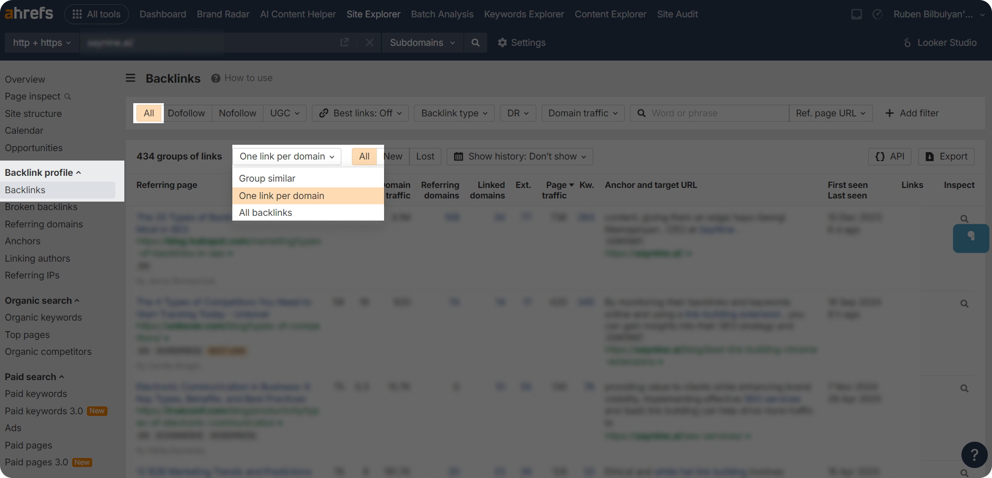
Task: Open the round help question mark button
Action: coord(975,454)
